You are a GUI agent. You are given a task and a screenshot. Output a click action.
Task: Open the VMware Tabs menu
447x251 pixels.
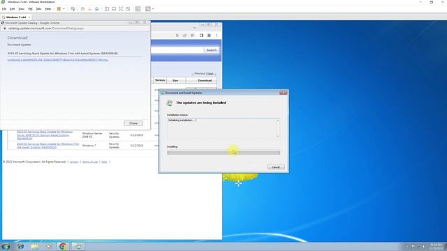(x=38, y=9)
